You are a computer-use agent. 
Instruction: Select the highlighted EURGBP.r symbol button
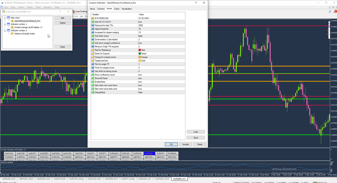click(149, 154)
